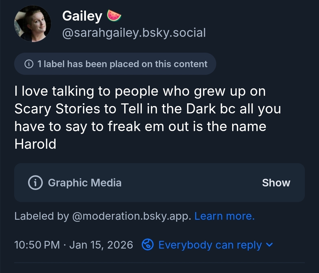Show the hidden graphic media

coord(276,183)
